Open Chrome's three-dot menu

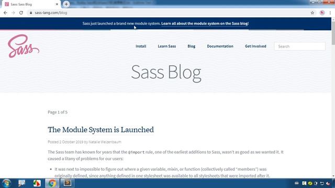click(330, 13)
